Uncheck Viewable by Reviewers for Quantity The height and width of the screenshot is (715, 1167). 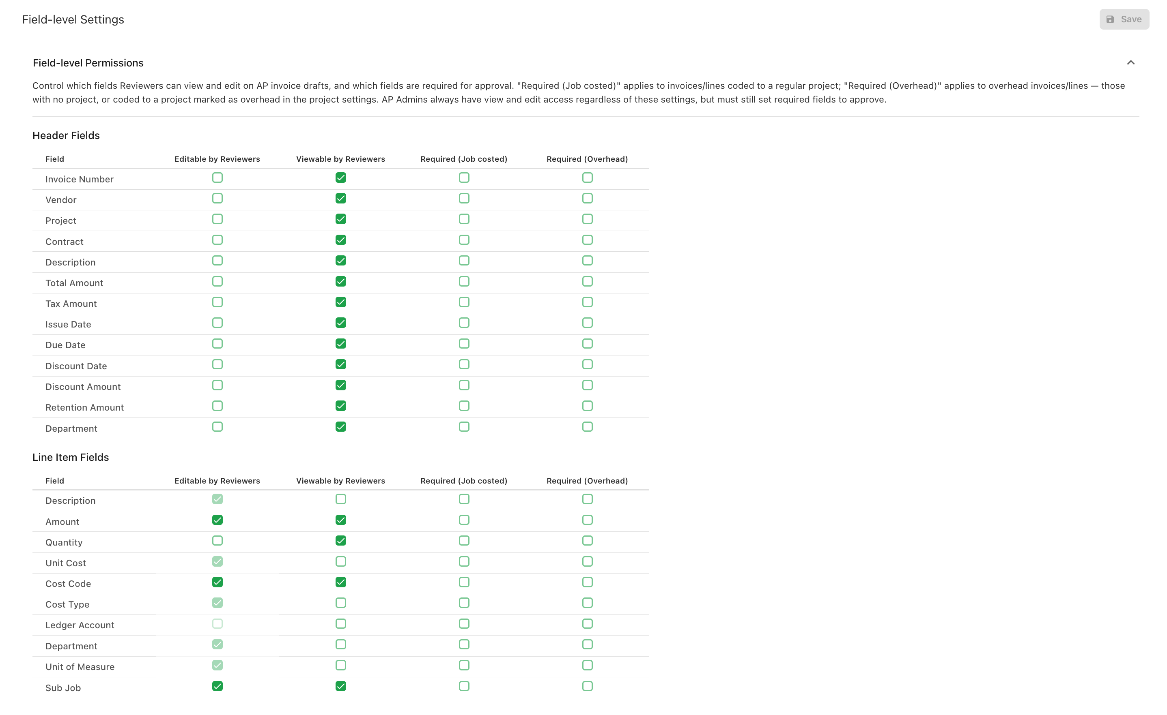tap(340, 540)
